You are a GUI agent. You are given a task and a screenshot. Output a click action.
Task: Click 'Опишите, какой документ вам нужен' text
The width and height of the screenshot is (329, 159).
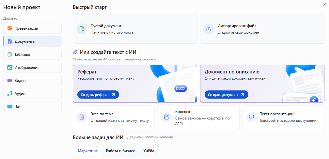235,78
